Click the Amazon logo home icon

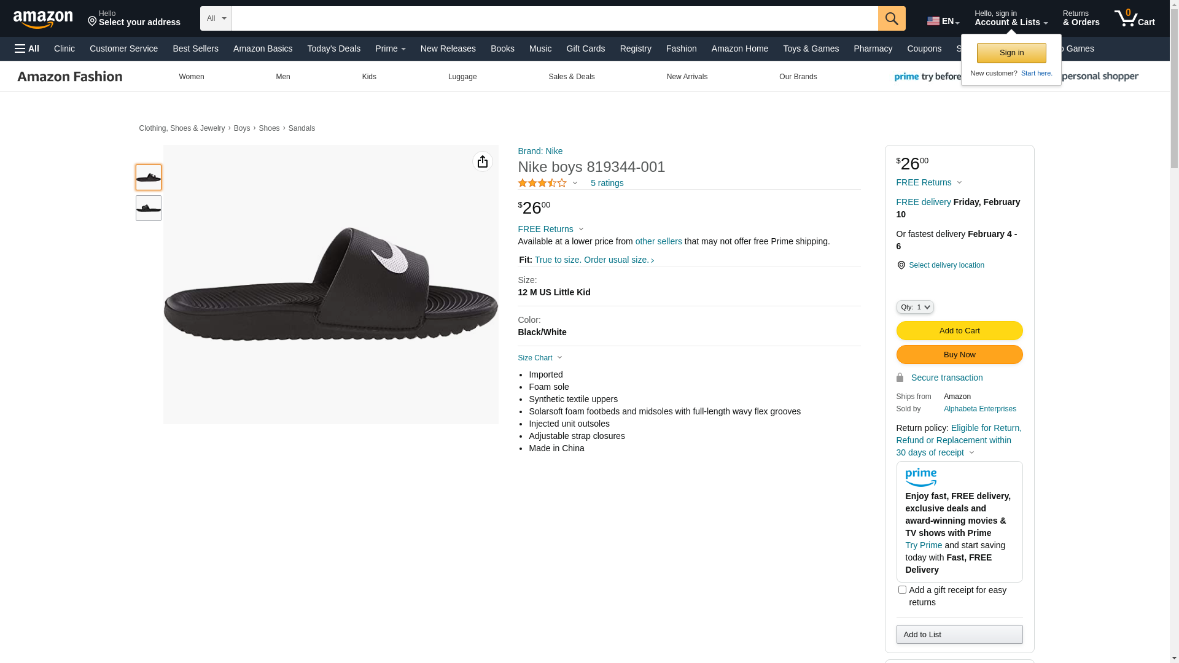click(x=43, y=20)
